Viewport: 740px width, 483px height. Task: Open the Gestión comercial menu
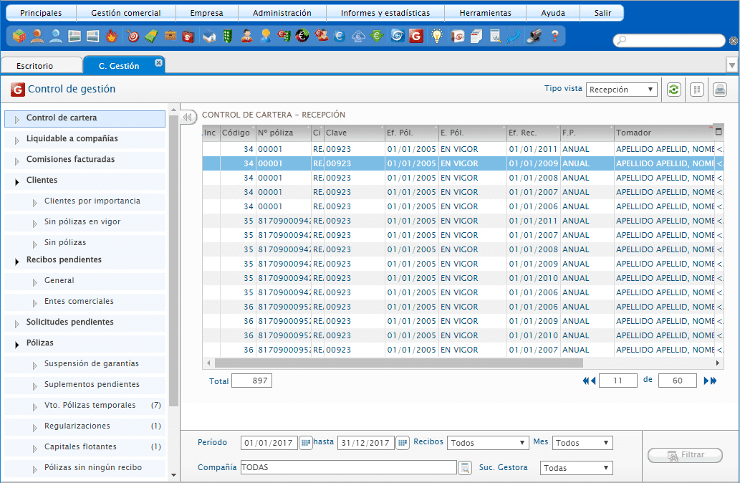click(x=126, y=13)
